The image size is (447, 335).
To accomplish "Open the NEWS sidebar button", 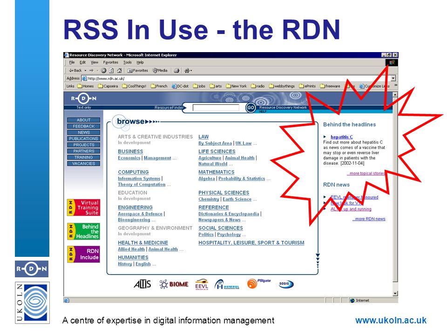I will [x=83, y=133].
